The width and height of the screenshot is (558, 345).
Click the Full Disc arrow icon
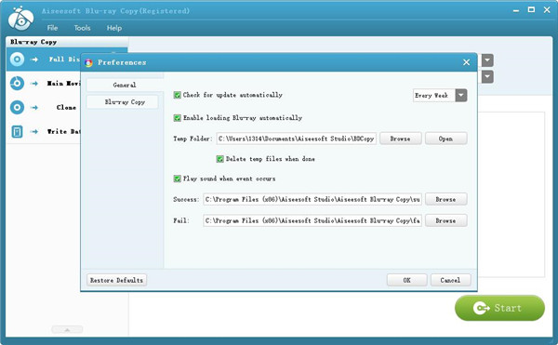[34, 60]
